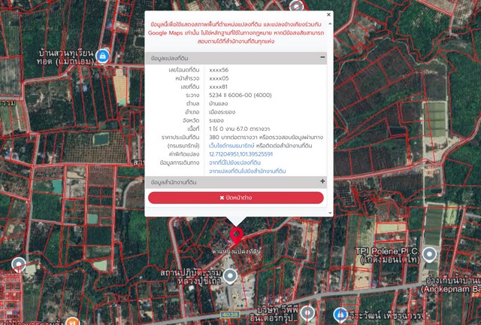Collapse the ข้อมูลแปลงที่ดิน section with minus icon

pos(322,57)
